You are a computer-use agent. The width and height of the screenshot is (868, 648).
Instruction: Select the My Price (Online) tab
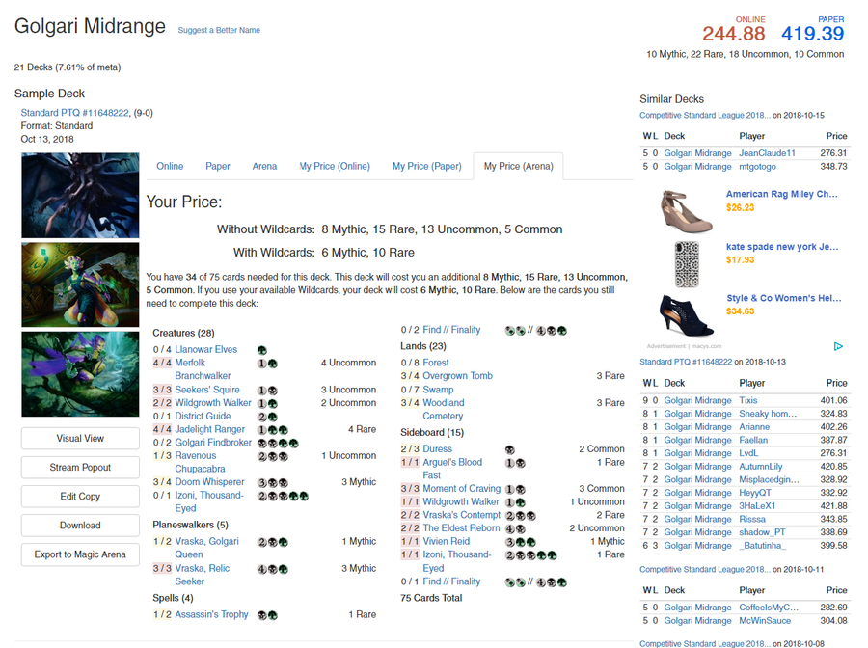point(335,166)
